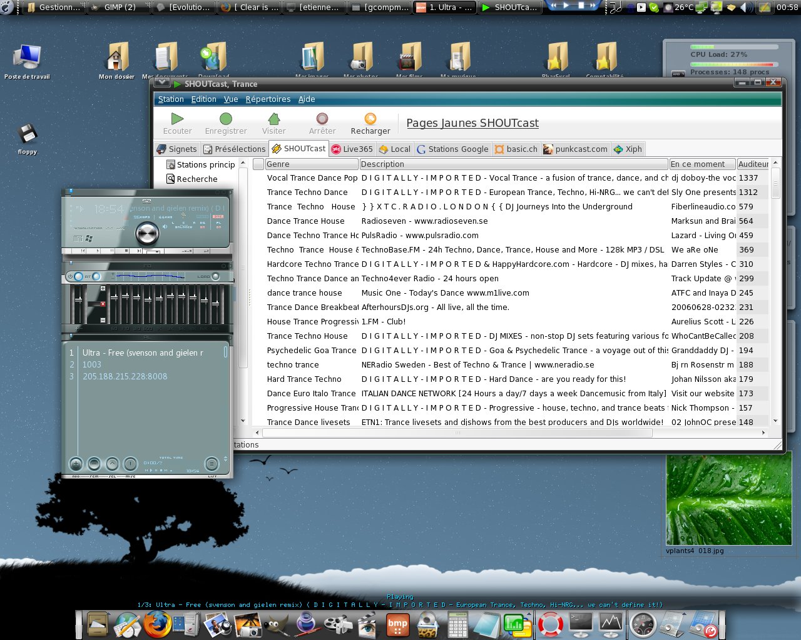The width and height of the screenshot is (801, 640).
Task: Open the file cabinet icon in dock
Action: (x=98, y=624)
